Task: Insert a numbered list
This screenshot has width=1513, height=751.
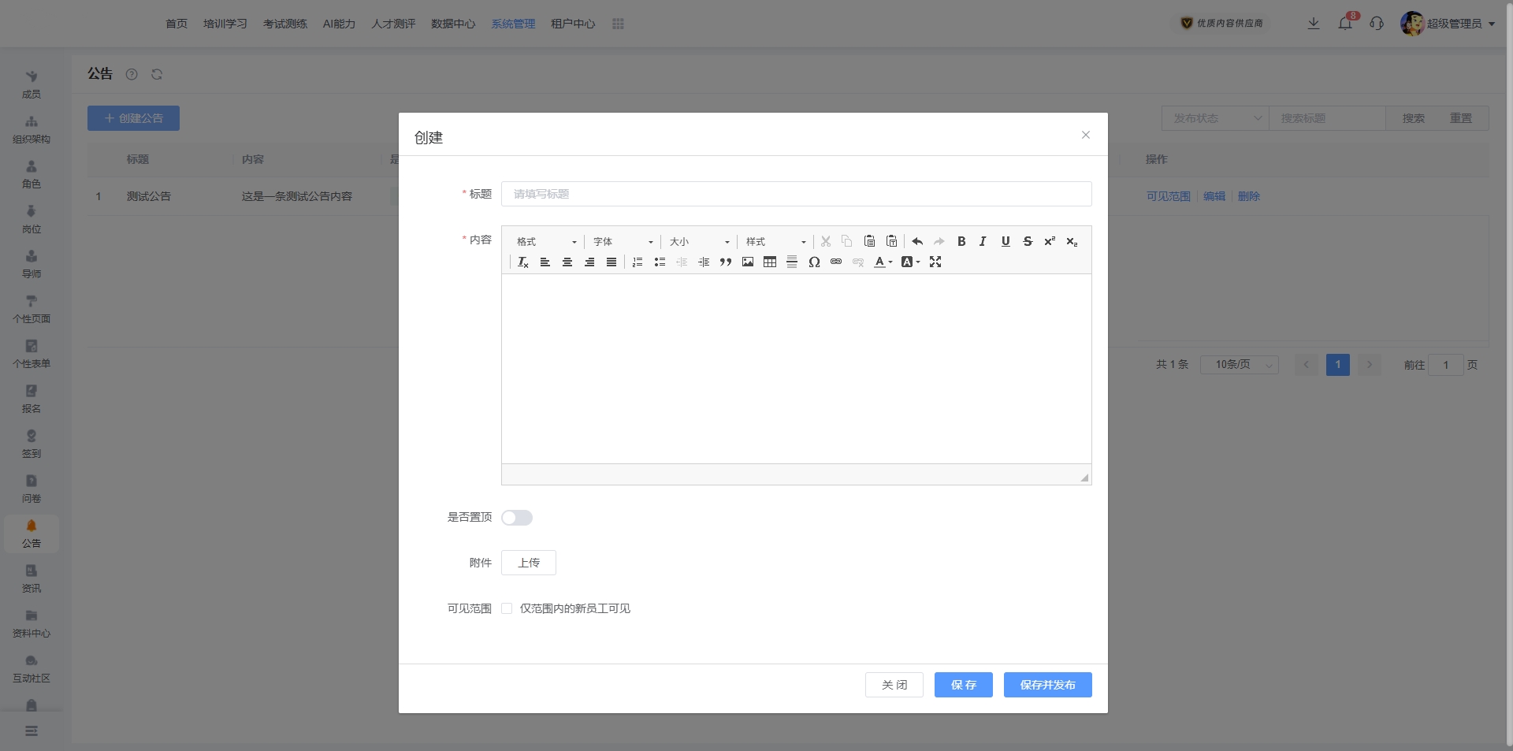Action: 638,262
